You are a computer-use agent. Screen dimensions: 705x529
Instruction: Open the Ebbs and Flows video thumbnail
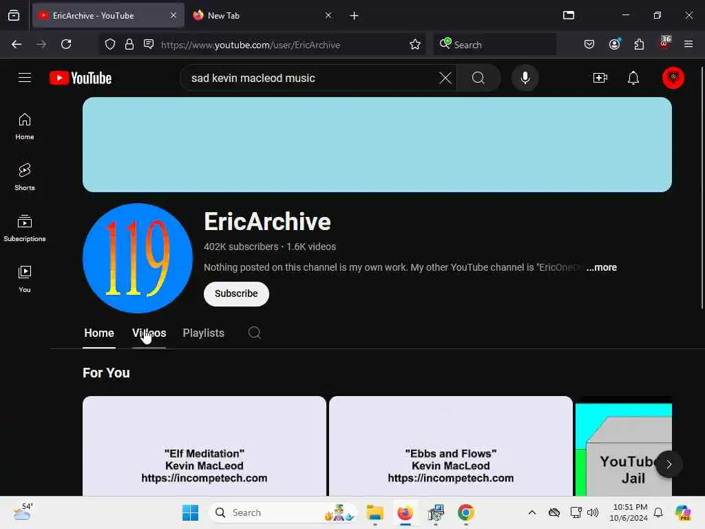[x=450, y=446]
